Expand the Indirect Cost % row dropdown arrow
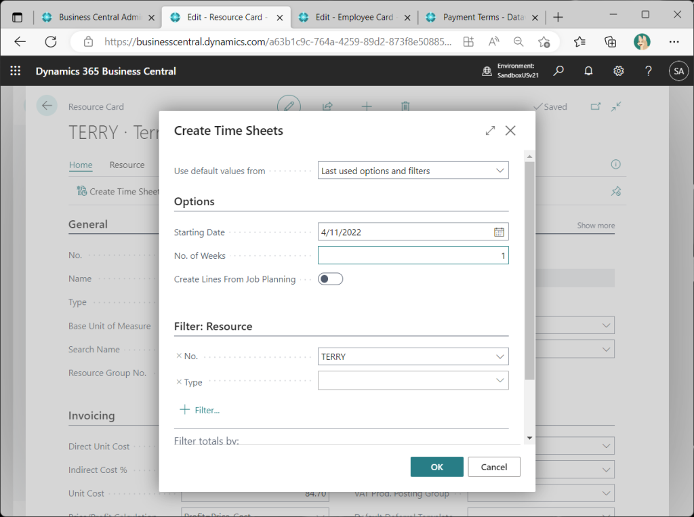The width and height of the screenshot is (694, 517). pos(606,470)
